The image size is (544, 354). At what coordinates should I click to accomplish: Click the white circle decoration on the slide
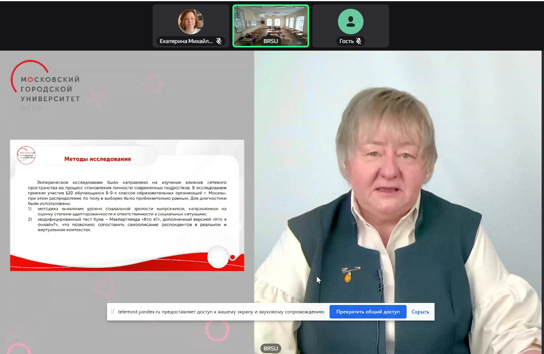(218, 257)
